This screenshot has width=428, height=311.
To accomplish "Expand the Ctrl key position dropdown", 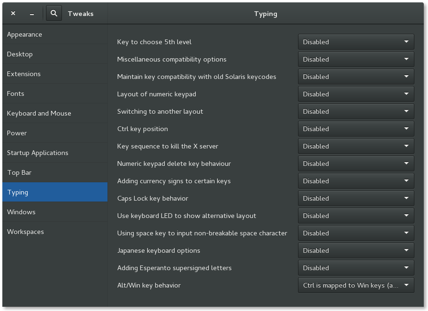I will (x=356, y=129).
